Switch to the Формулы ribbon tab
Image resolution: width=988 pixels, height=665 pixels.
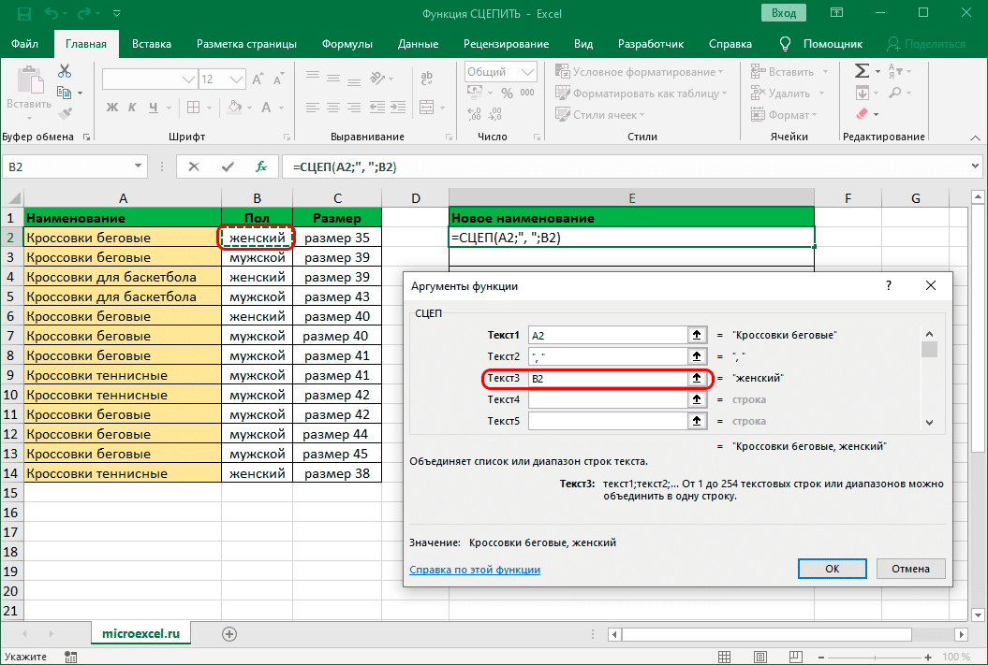tap(347, 44)
